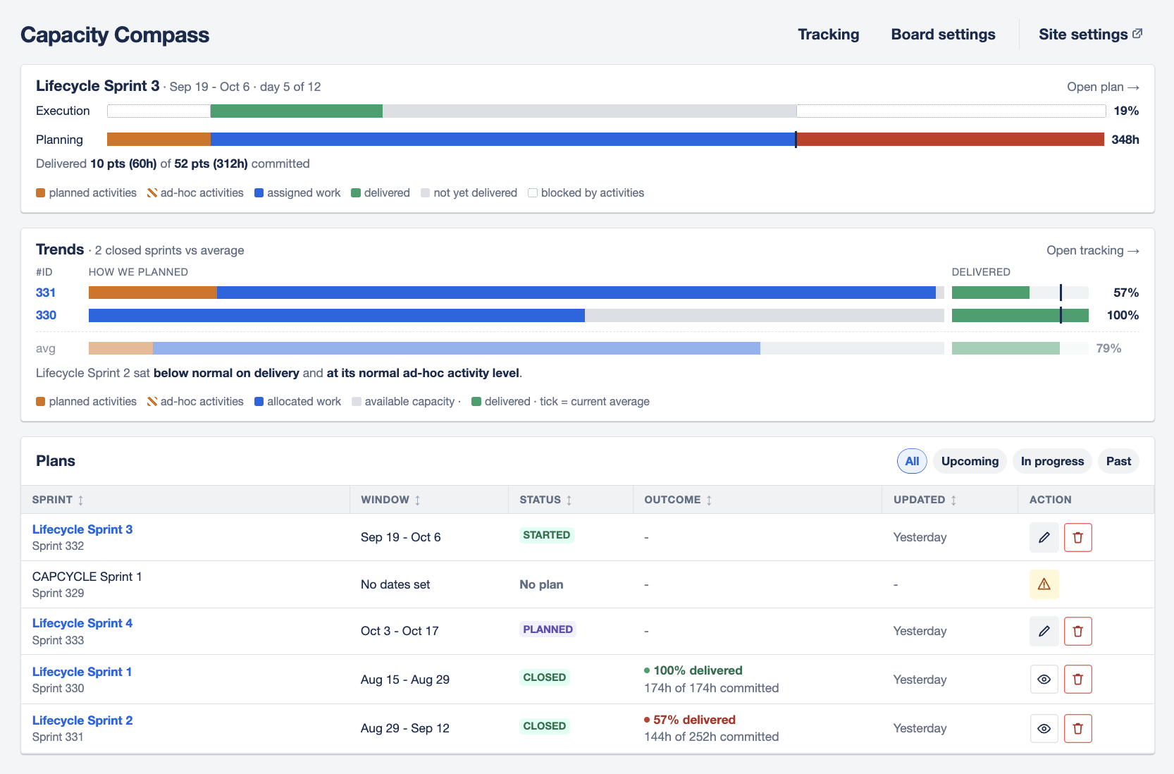Delete the Lifecycle Sprint 2 plan
Image resolution: width=1174 pixels, height=774 pixels.
(x=1077, y=728)
